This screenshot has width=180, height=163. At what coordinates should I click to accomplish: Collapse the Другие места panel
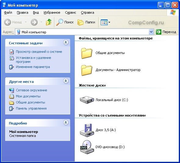point(66,81)
